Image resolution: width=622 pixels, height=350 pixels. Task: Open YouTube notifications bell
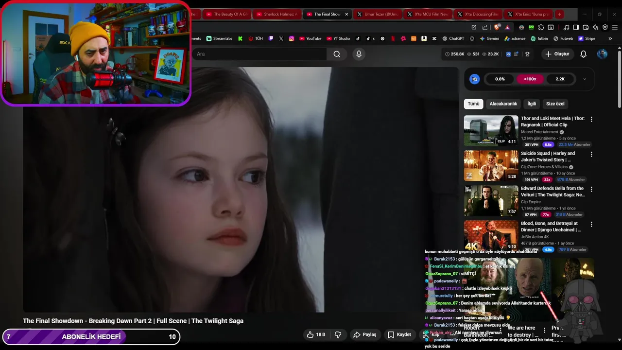coord(583,54)
